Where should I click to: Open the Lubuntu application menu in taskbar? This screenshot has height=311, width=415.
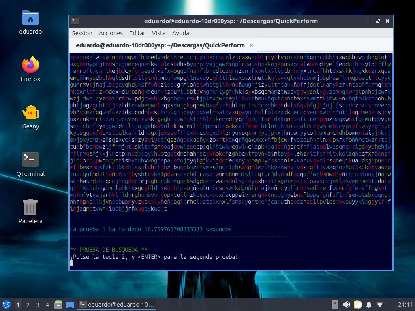pyautogui.click(x=6, y=305)
